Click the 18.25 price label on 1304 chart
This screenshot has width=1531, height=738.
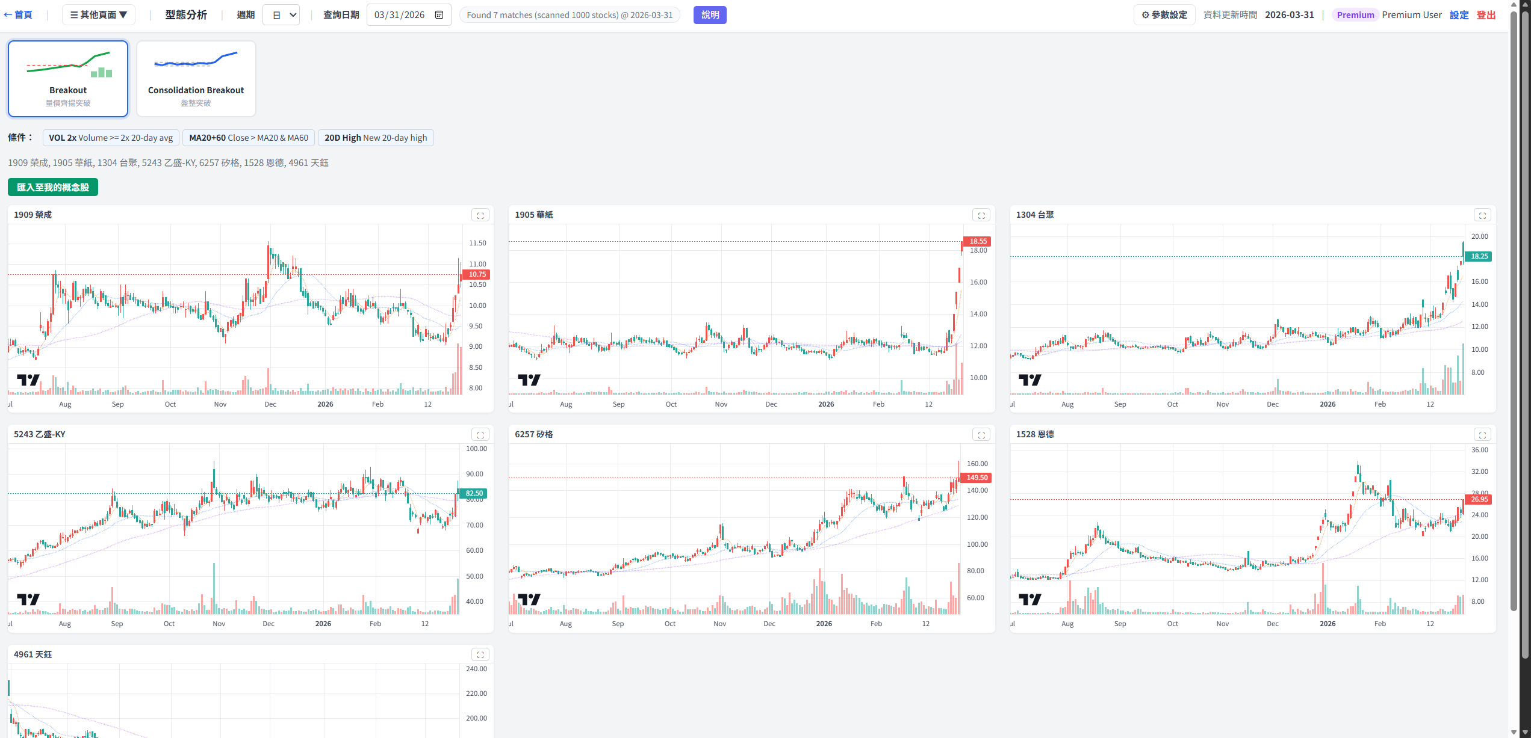pyautogui.click(x=1479, y=257)
